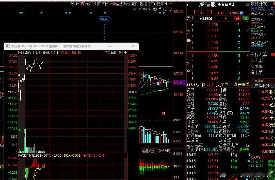This screenshot has height=180, width=275.
Task: Click buy level 5 price 116.89
Action: (213, 78)
